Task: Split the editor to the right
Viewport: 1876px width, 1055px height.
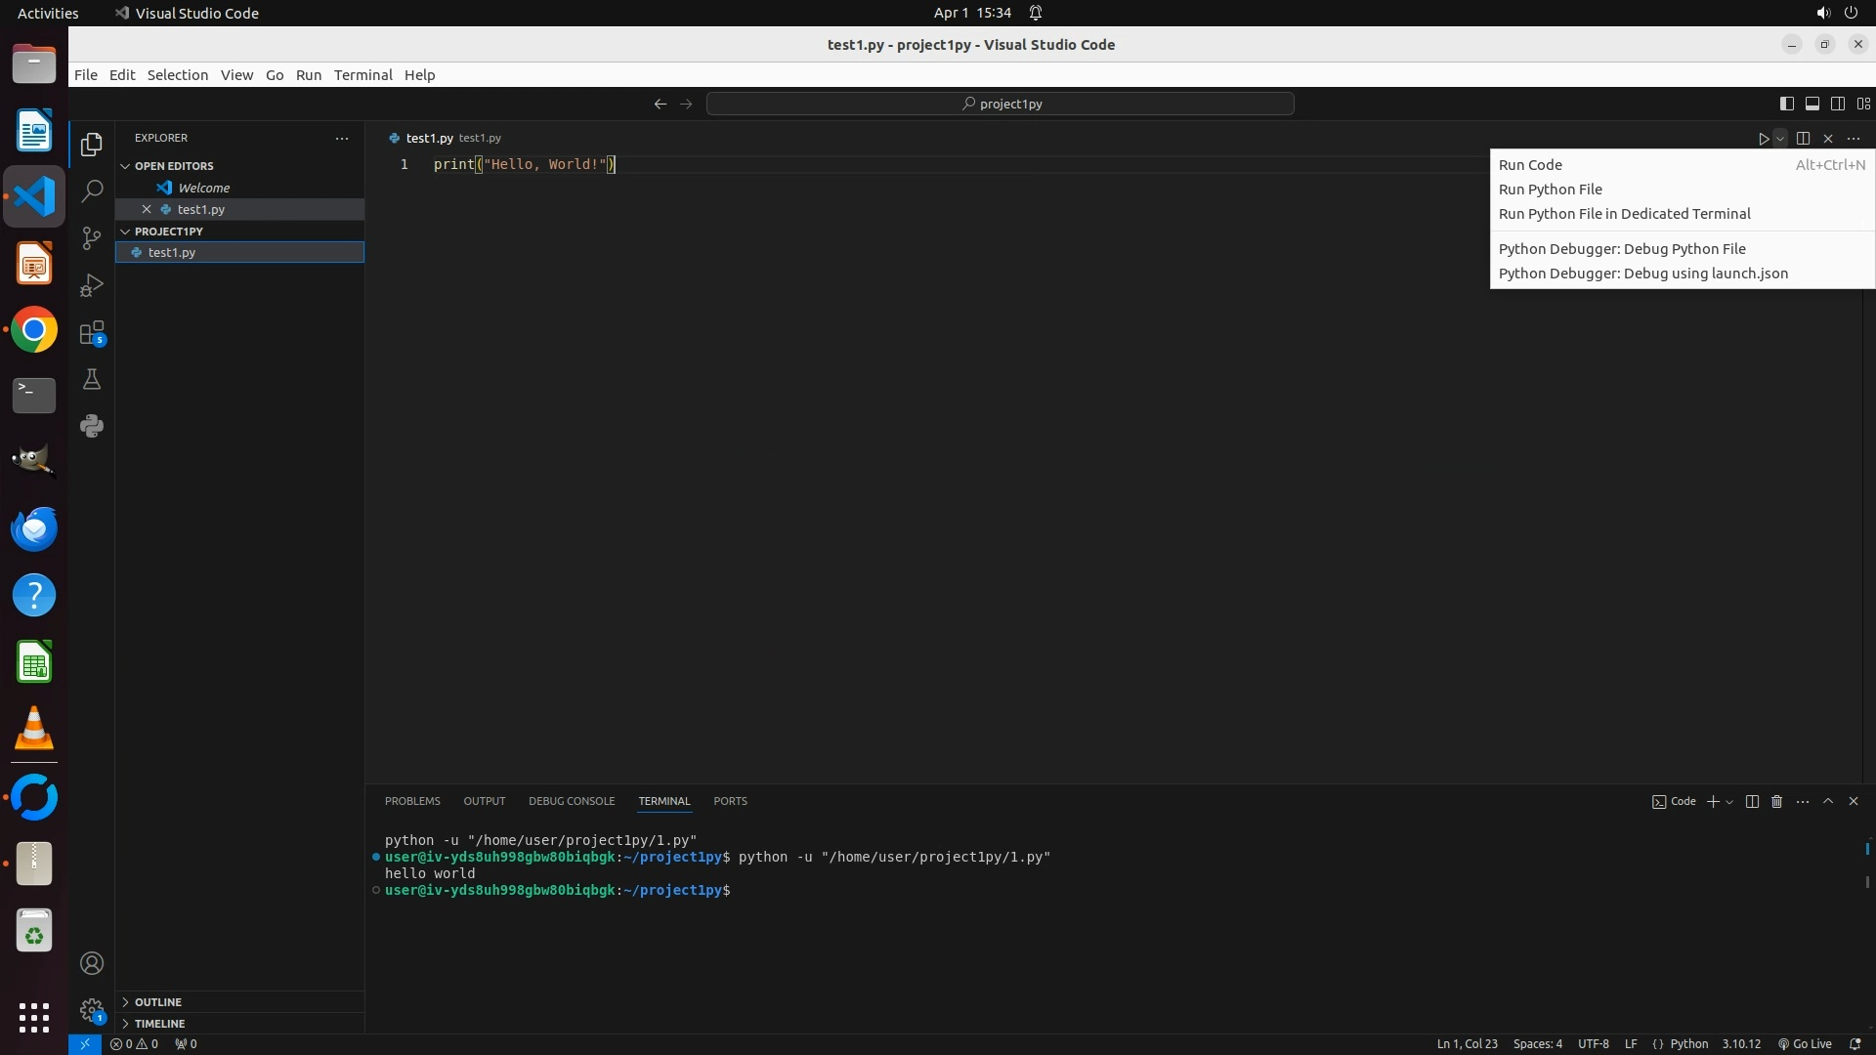Action: [1803, 139]
